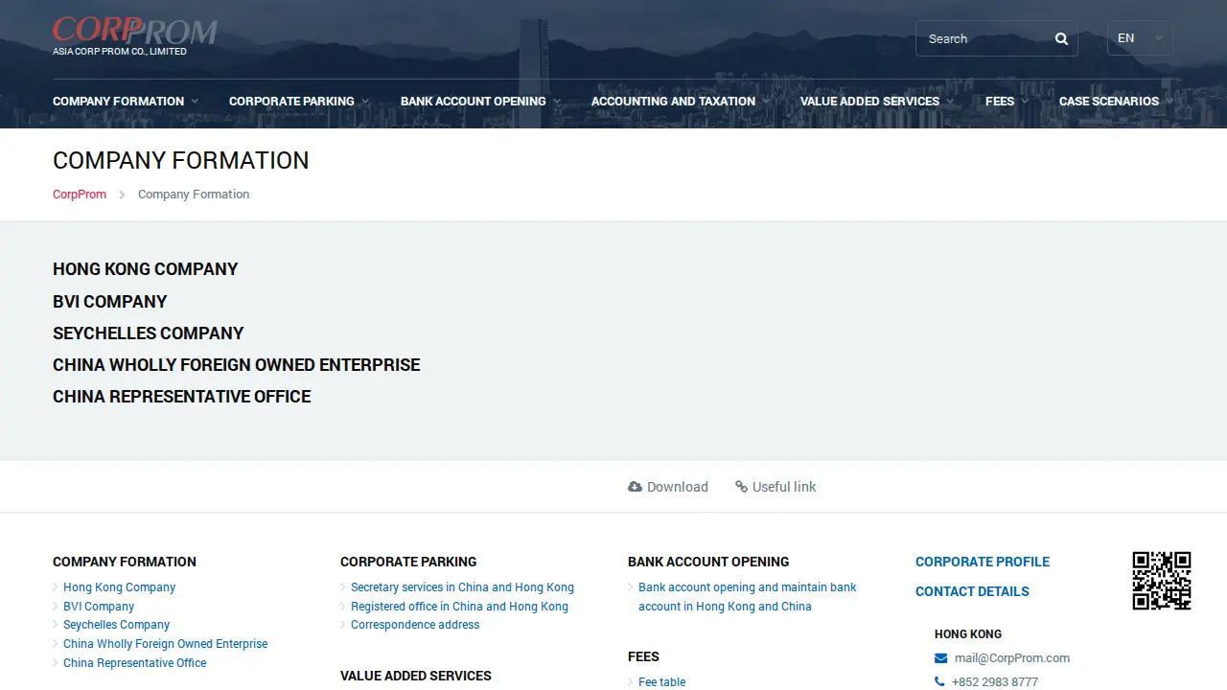Click the mail@CorpProm.com email address
The width and height of the screenshot is (1227, 690).
click(x=1012, y=658)
